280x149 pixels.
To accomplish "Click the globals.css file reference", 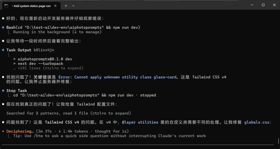I will (257, 122).
